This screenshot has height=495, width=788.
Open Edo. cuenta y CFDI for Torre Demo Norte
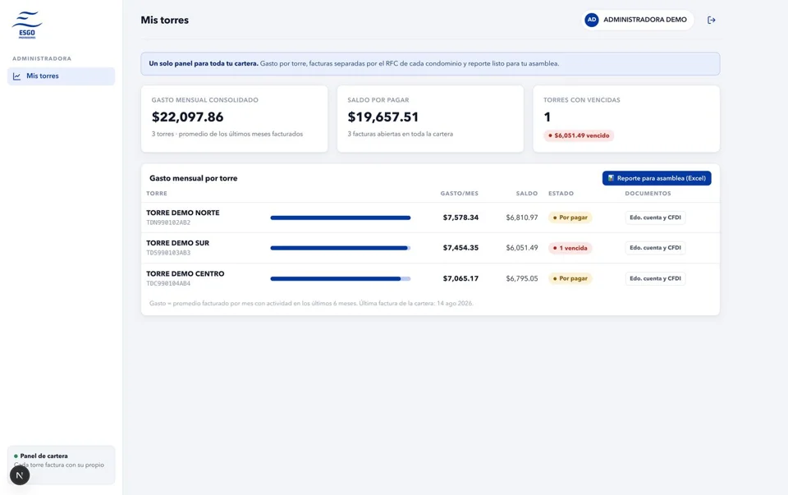coord(655,218)
